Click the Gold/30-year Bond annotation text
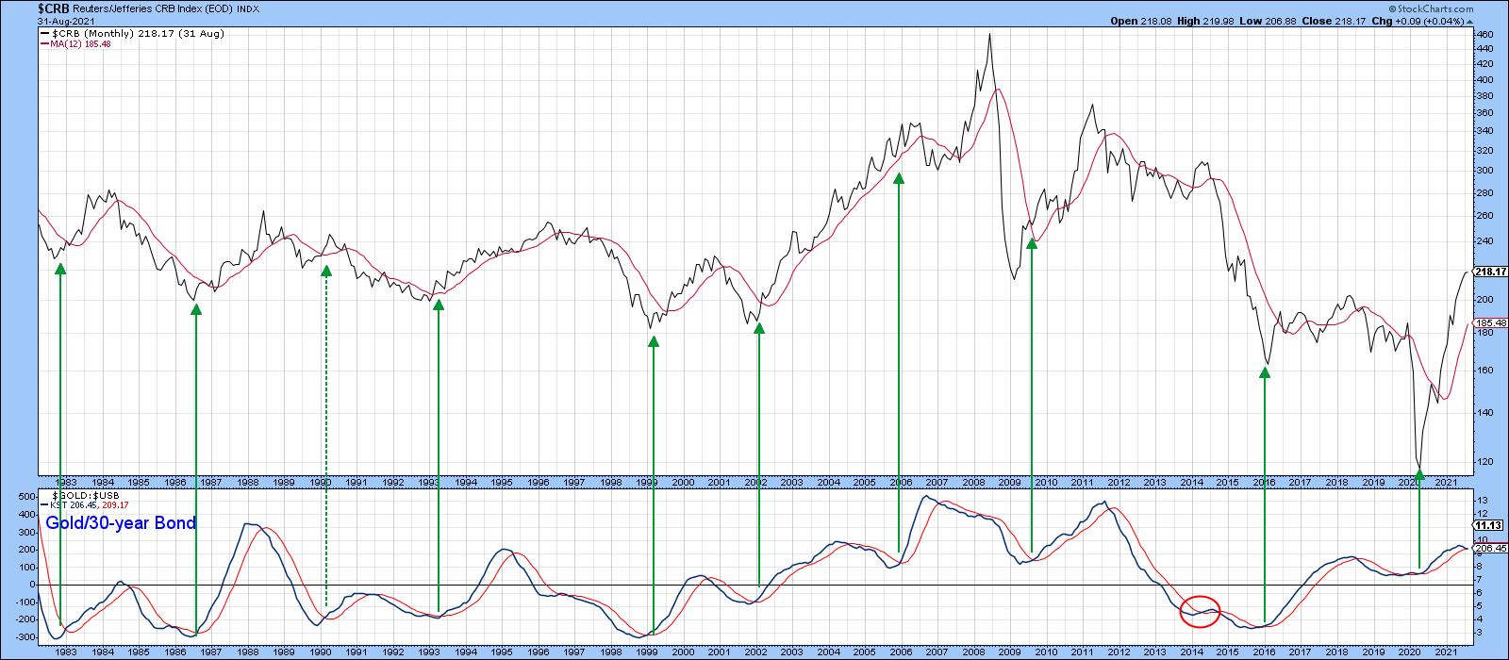 [121, 523]
